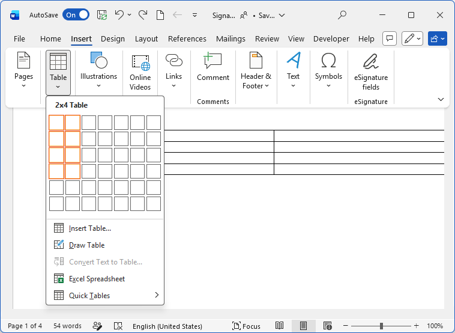The width and height of the screenshot is (455, 333).
Task: Click the 100% zoom level
Action: (435, 326)
